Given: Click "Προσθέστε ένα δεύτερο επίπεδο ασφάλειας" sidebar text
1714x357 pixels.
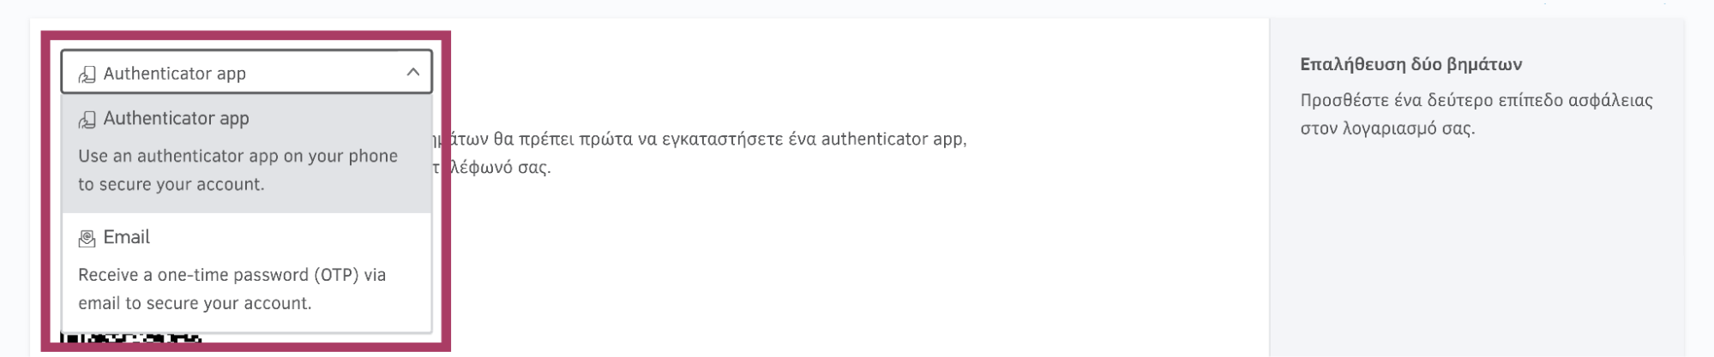Looking at the screenshot, I should [x=1476, y=100].
